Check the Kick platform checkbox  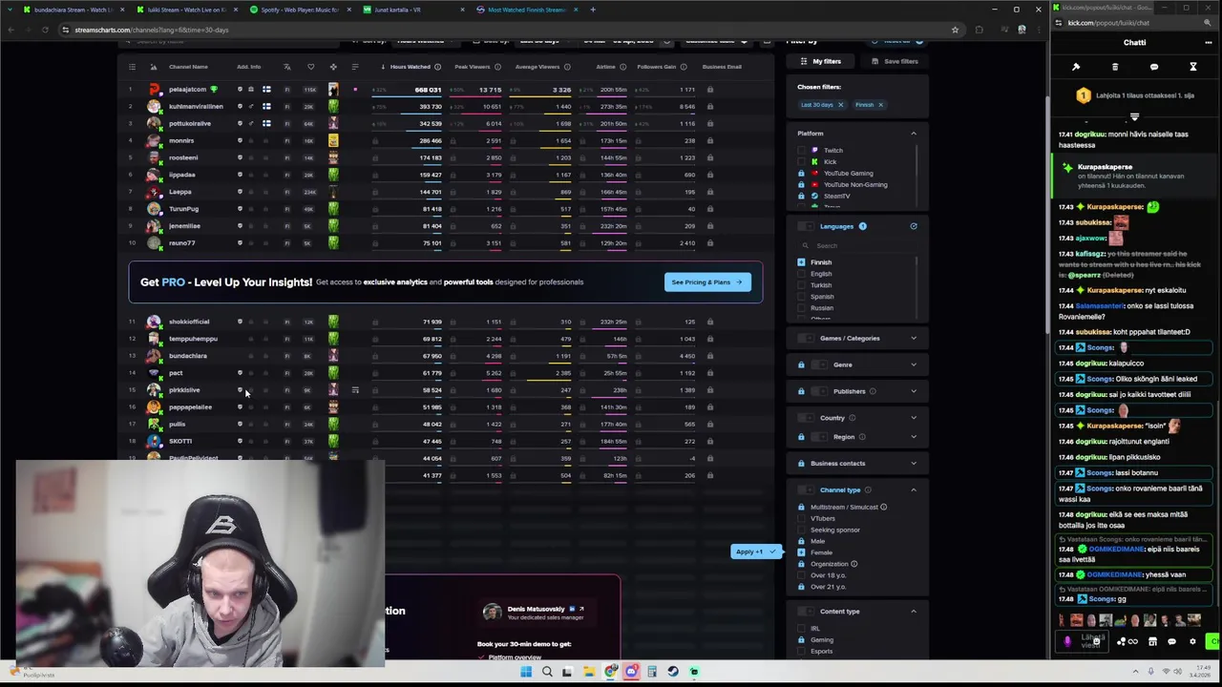(x=801, y=161)
